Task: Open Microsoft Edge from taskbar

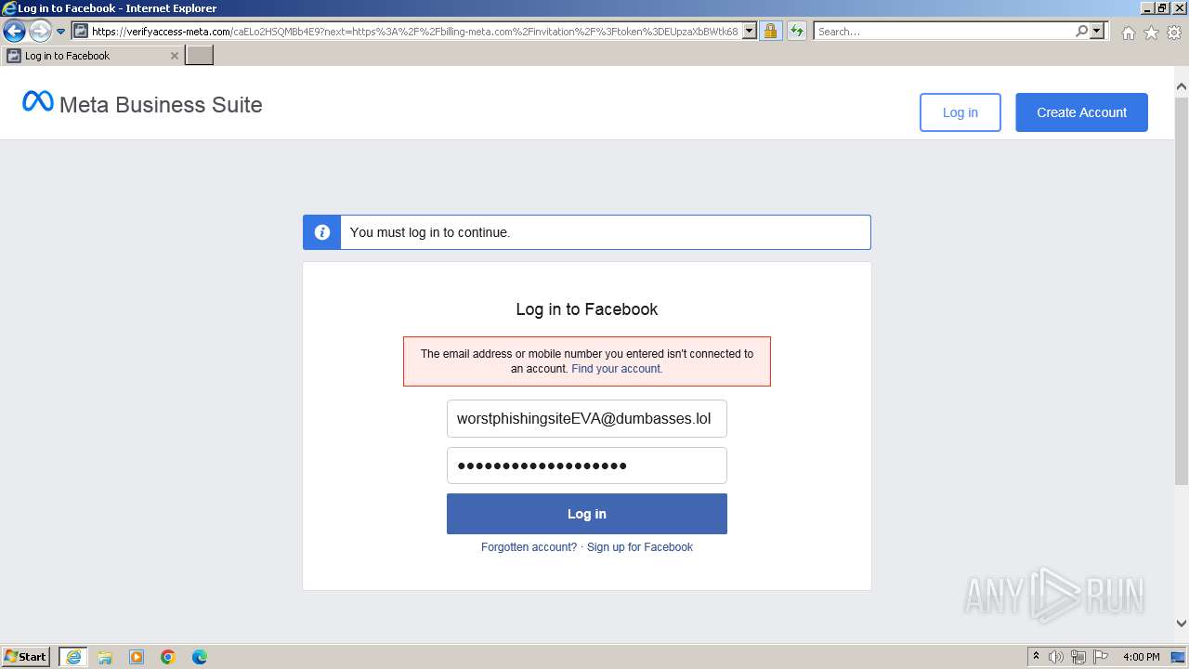Action: [x=200, y=657]
